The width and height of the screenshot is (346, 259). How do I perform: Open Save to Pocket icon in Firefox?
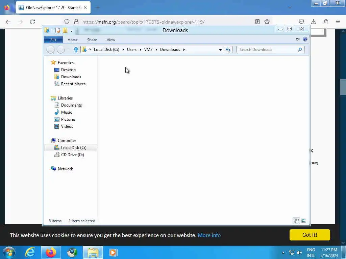pos(301,22)
